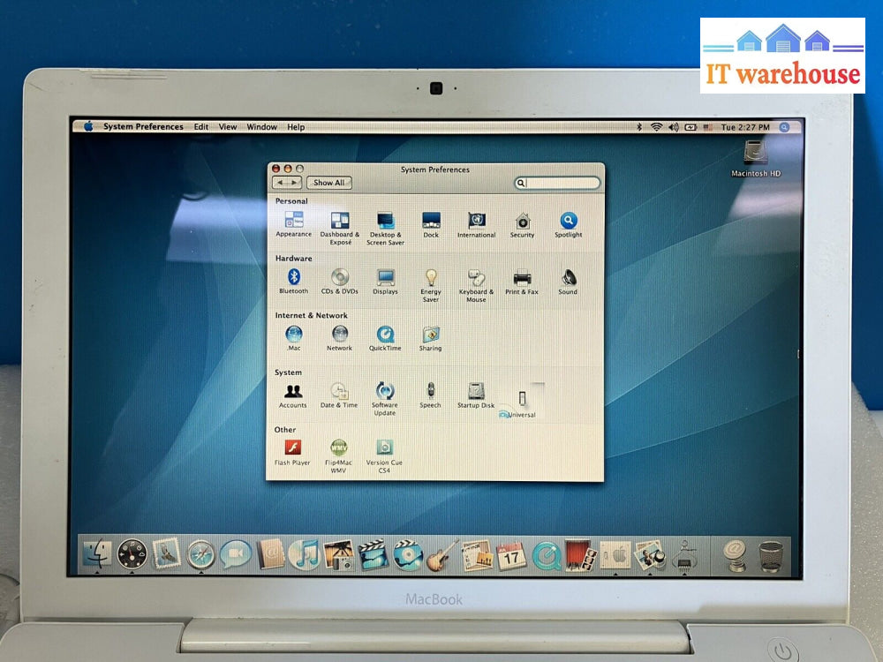Open the Window menu in menu bar

pyautogui.click(x=261, y=127)
